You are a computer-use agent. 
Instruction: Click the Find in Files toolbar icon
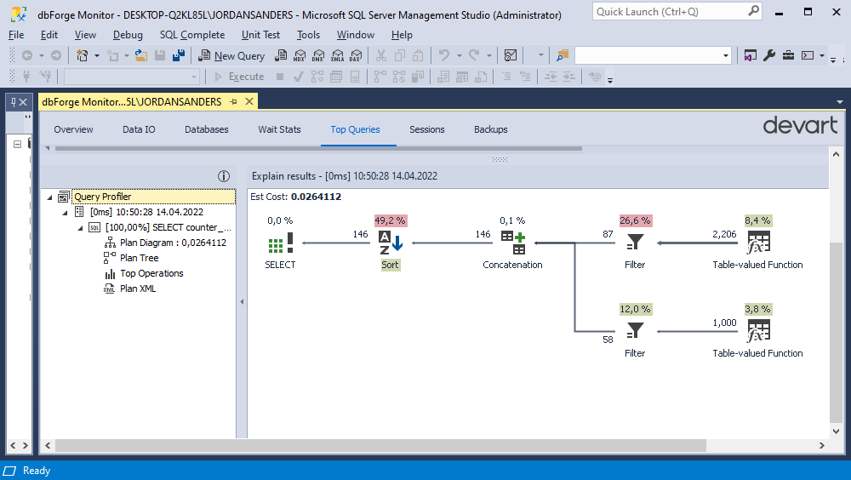563,55
